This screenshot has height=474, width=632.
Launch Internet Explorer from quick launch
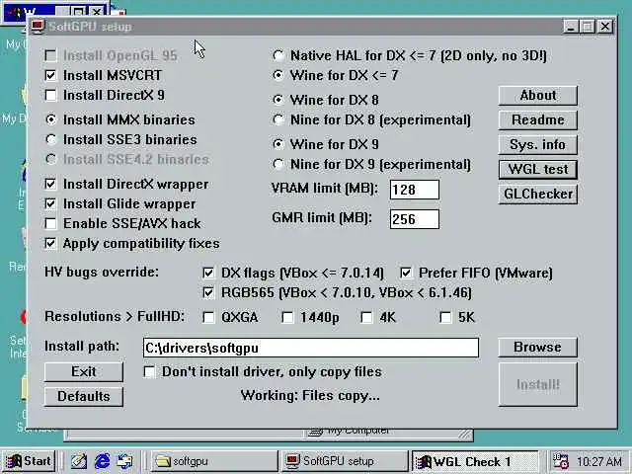(x=102, y=461)
